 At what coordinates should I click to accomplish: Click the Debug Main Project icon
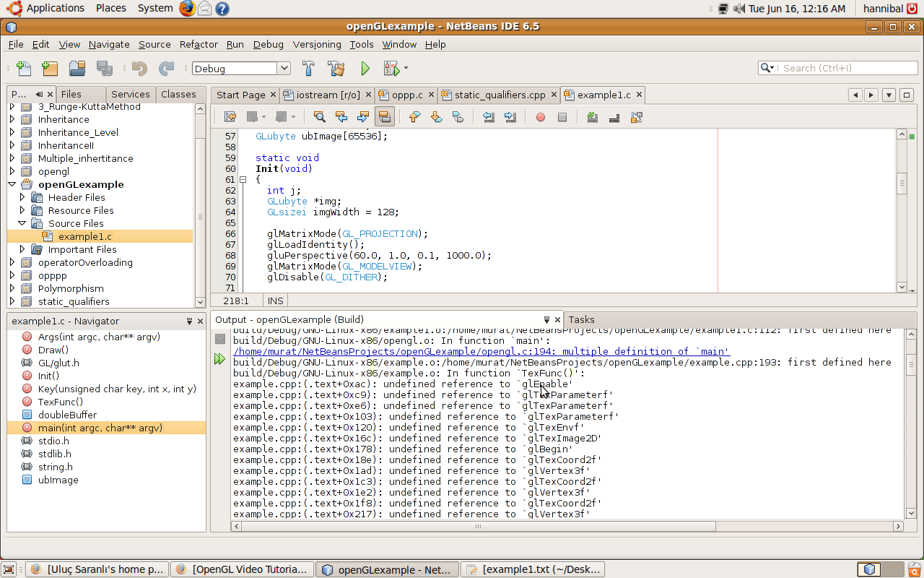391,69
